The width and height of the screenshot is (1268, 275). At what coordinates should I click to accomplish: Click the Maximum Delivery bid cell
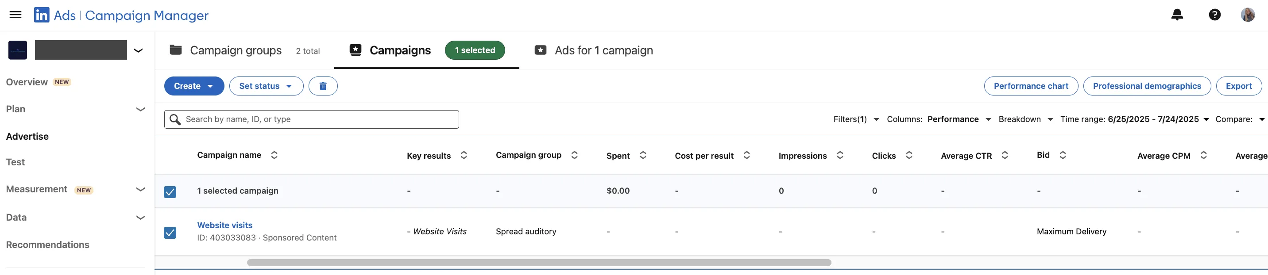point(1071,231)
